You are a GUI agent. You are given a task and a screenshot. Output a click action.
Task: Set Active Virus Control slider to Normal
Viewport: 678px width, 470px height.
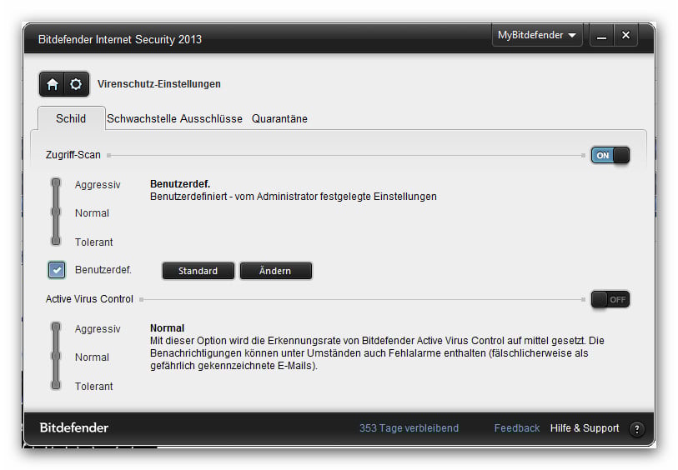56,356
